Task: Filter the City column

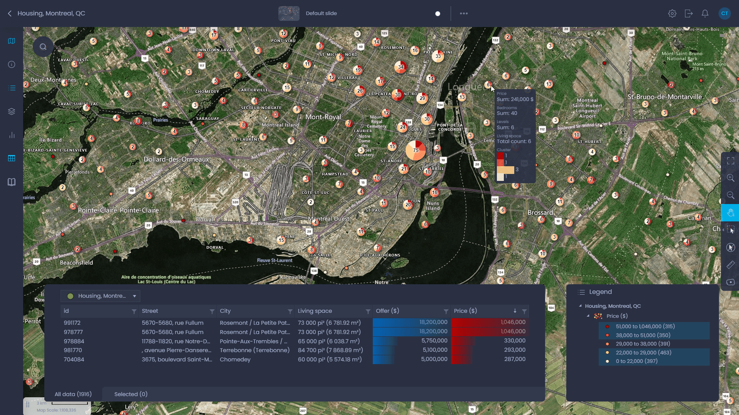Action: click(x=290, y=311)
